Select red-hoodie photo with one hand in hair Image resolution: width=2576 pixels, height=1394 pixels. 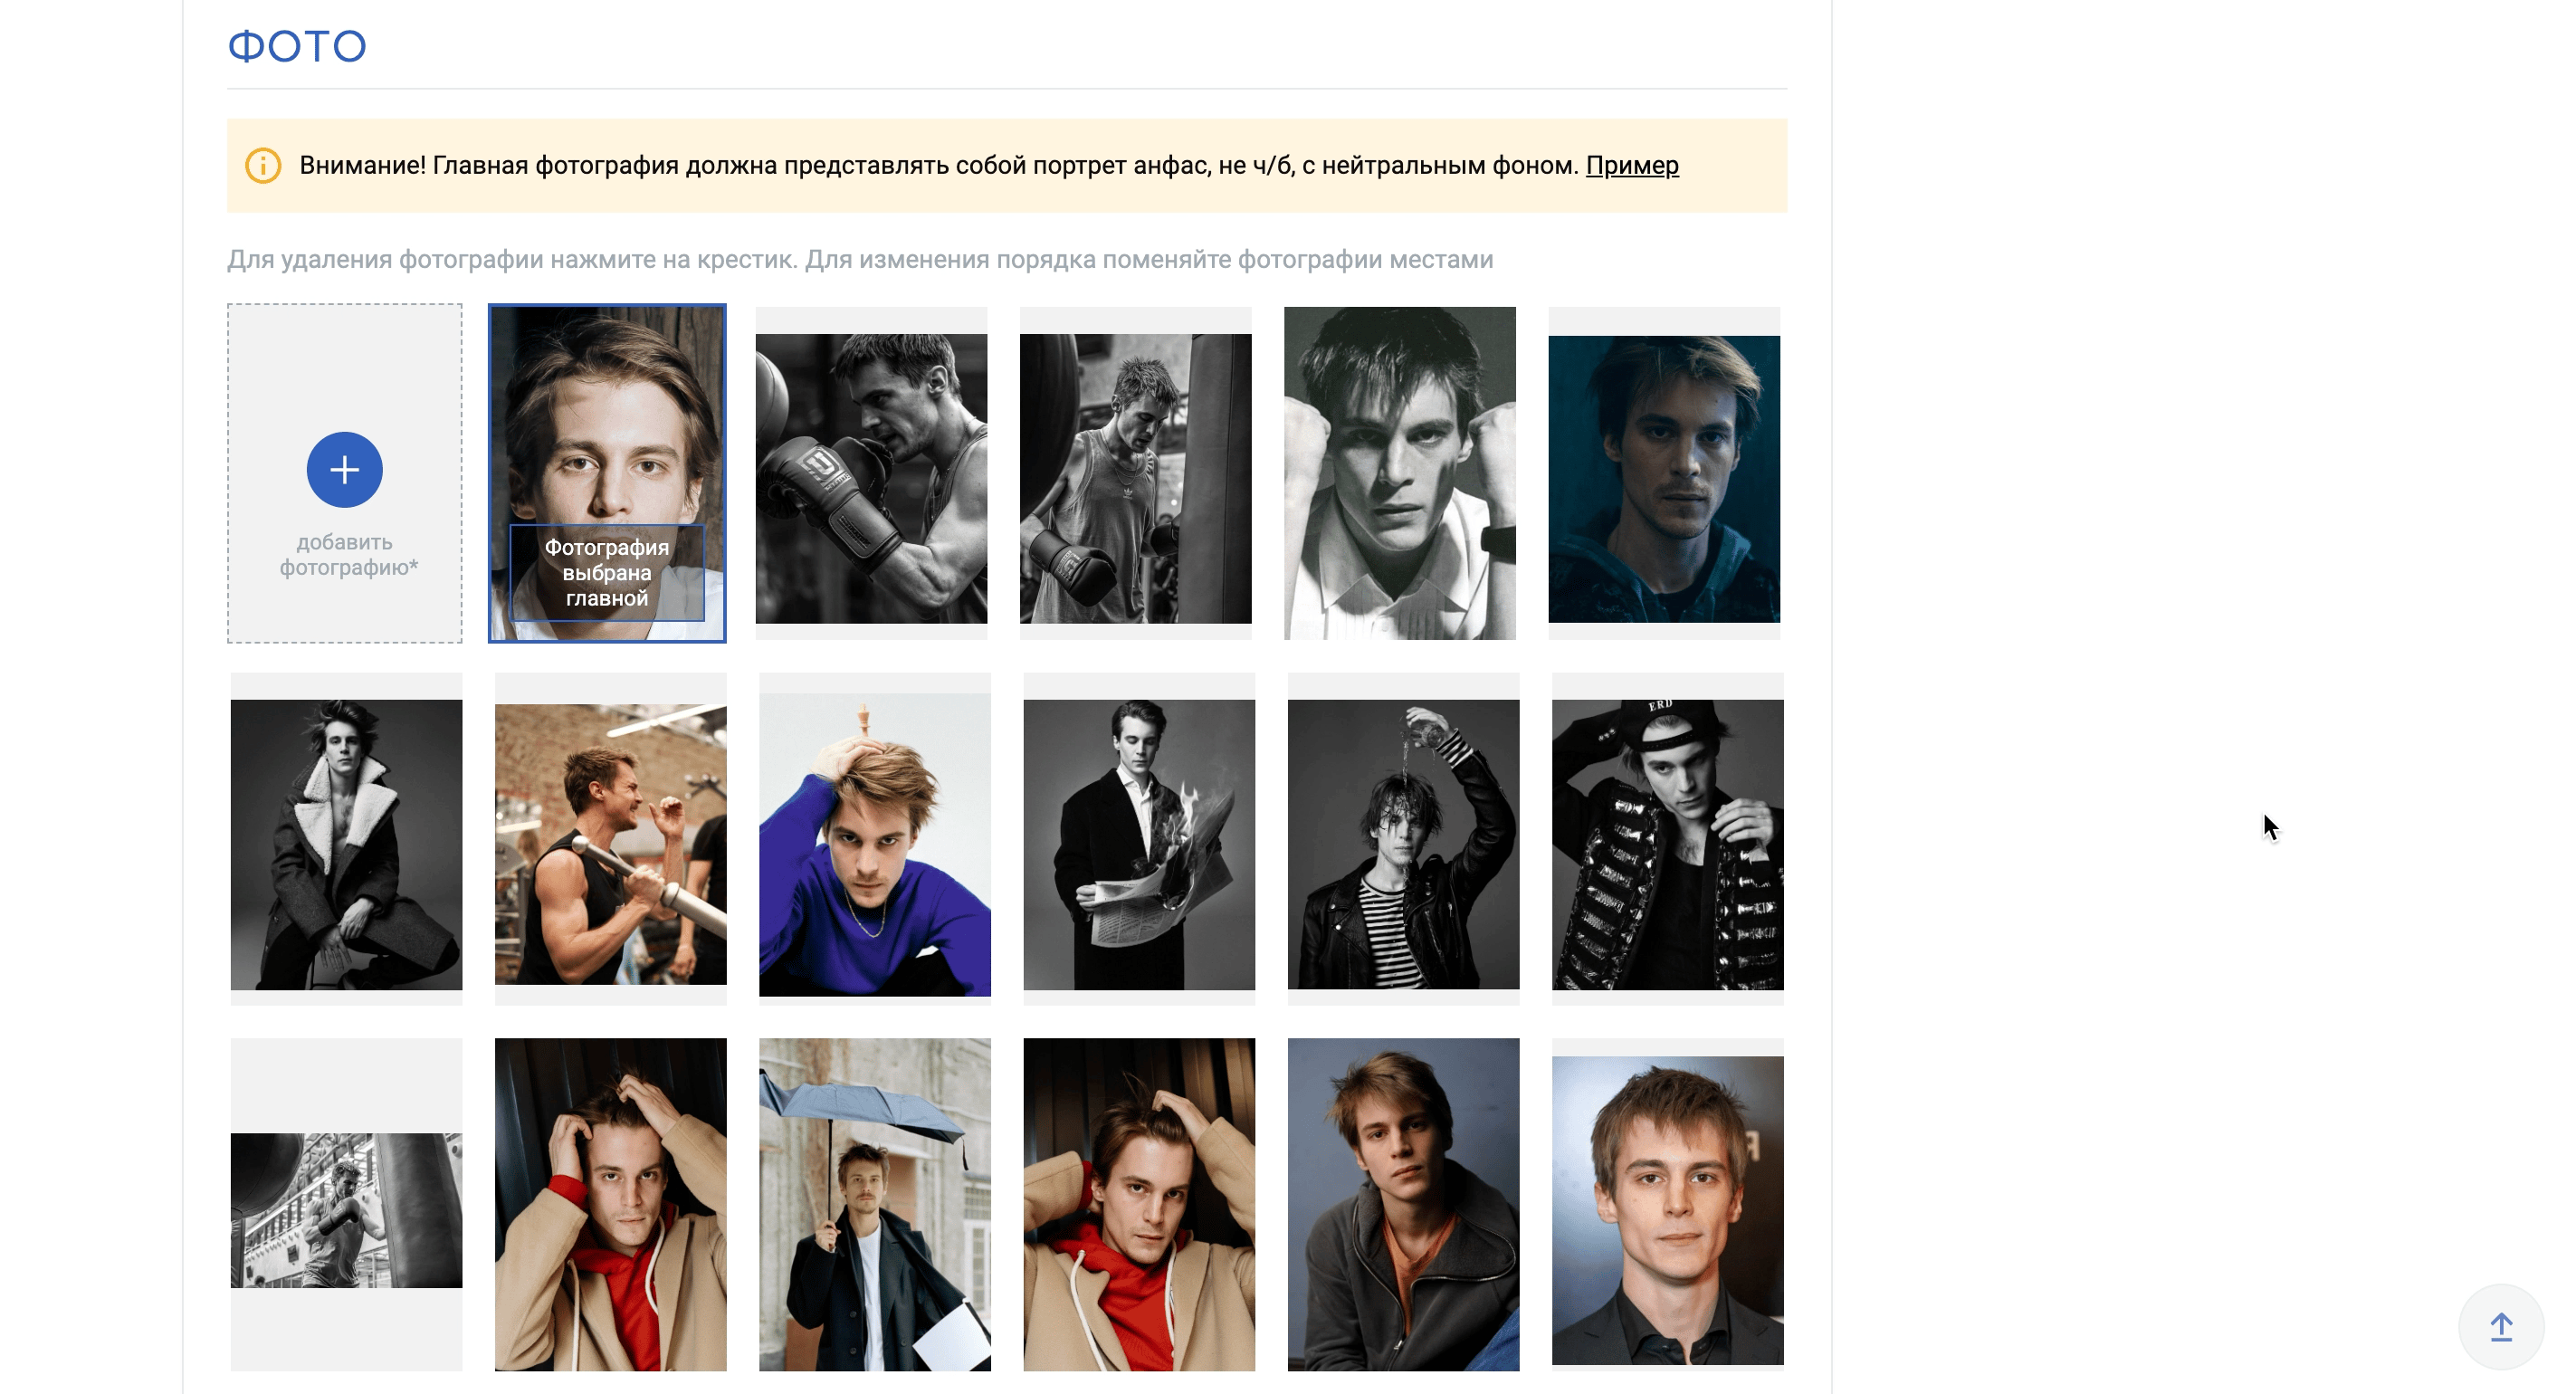(1139, 1204)
